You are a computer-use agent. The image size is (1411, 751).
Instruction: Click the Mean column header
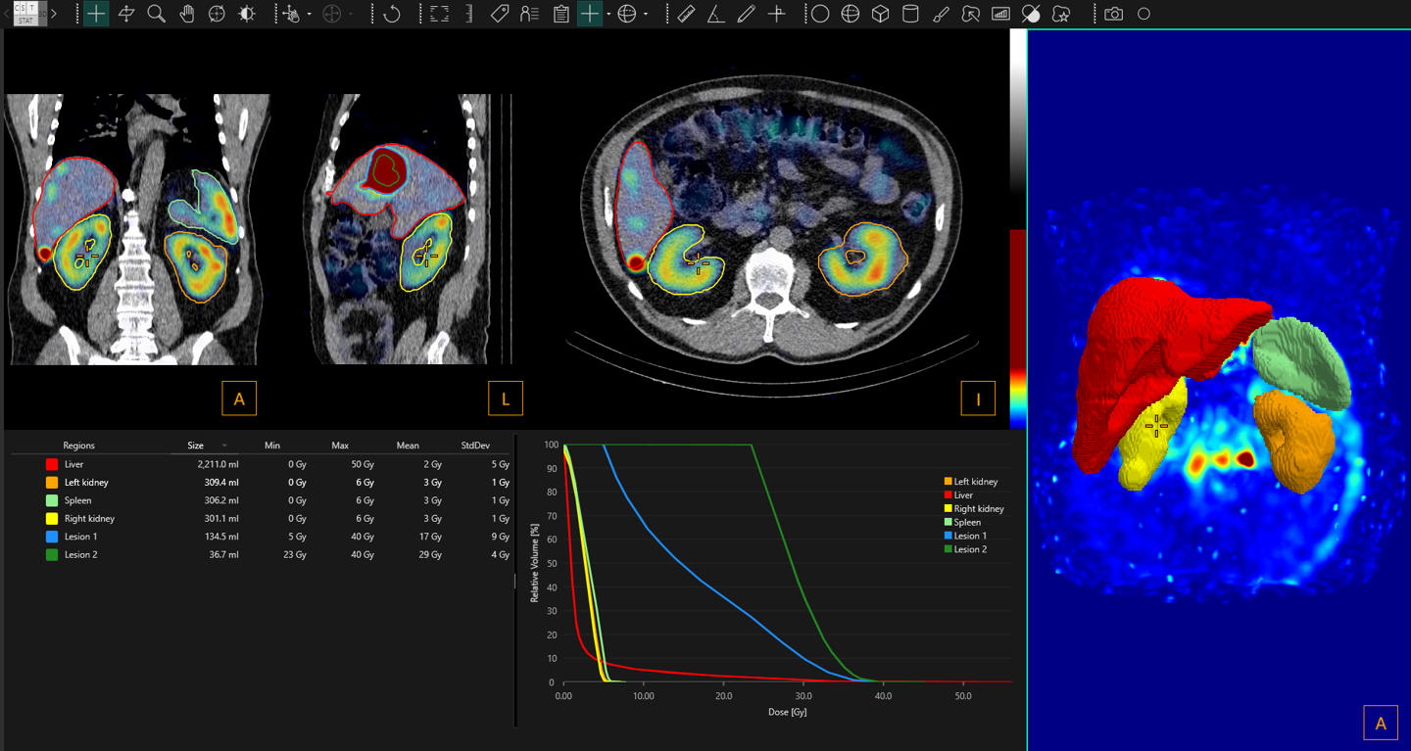click(408, 446)
